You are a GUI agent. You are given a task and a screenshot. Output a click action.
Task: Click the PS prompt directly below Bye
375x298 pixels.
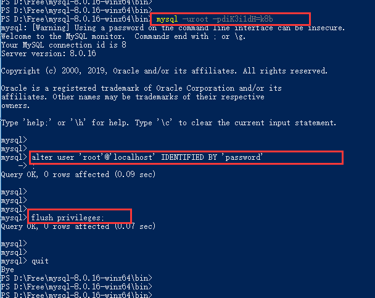coord(76,278)
